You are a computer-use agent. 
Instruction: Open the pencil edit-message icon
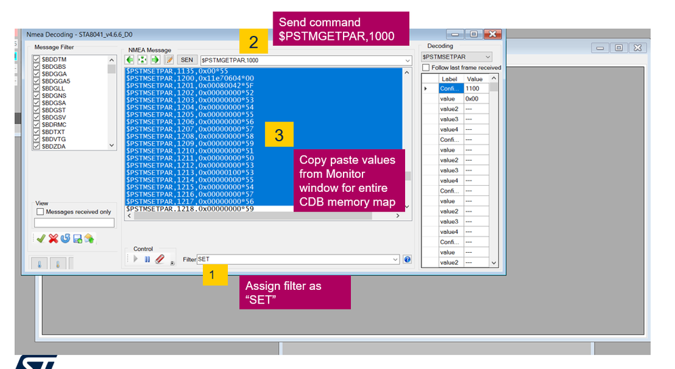point(169,60)
